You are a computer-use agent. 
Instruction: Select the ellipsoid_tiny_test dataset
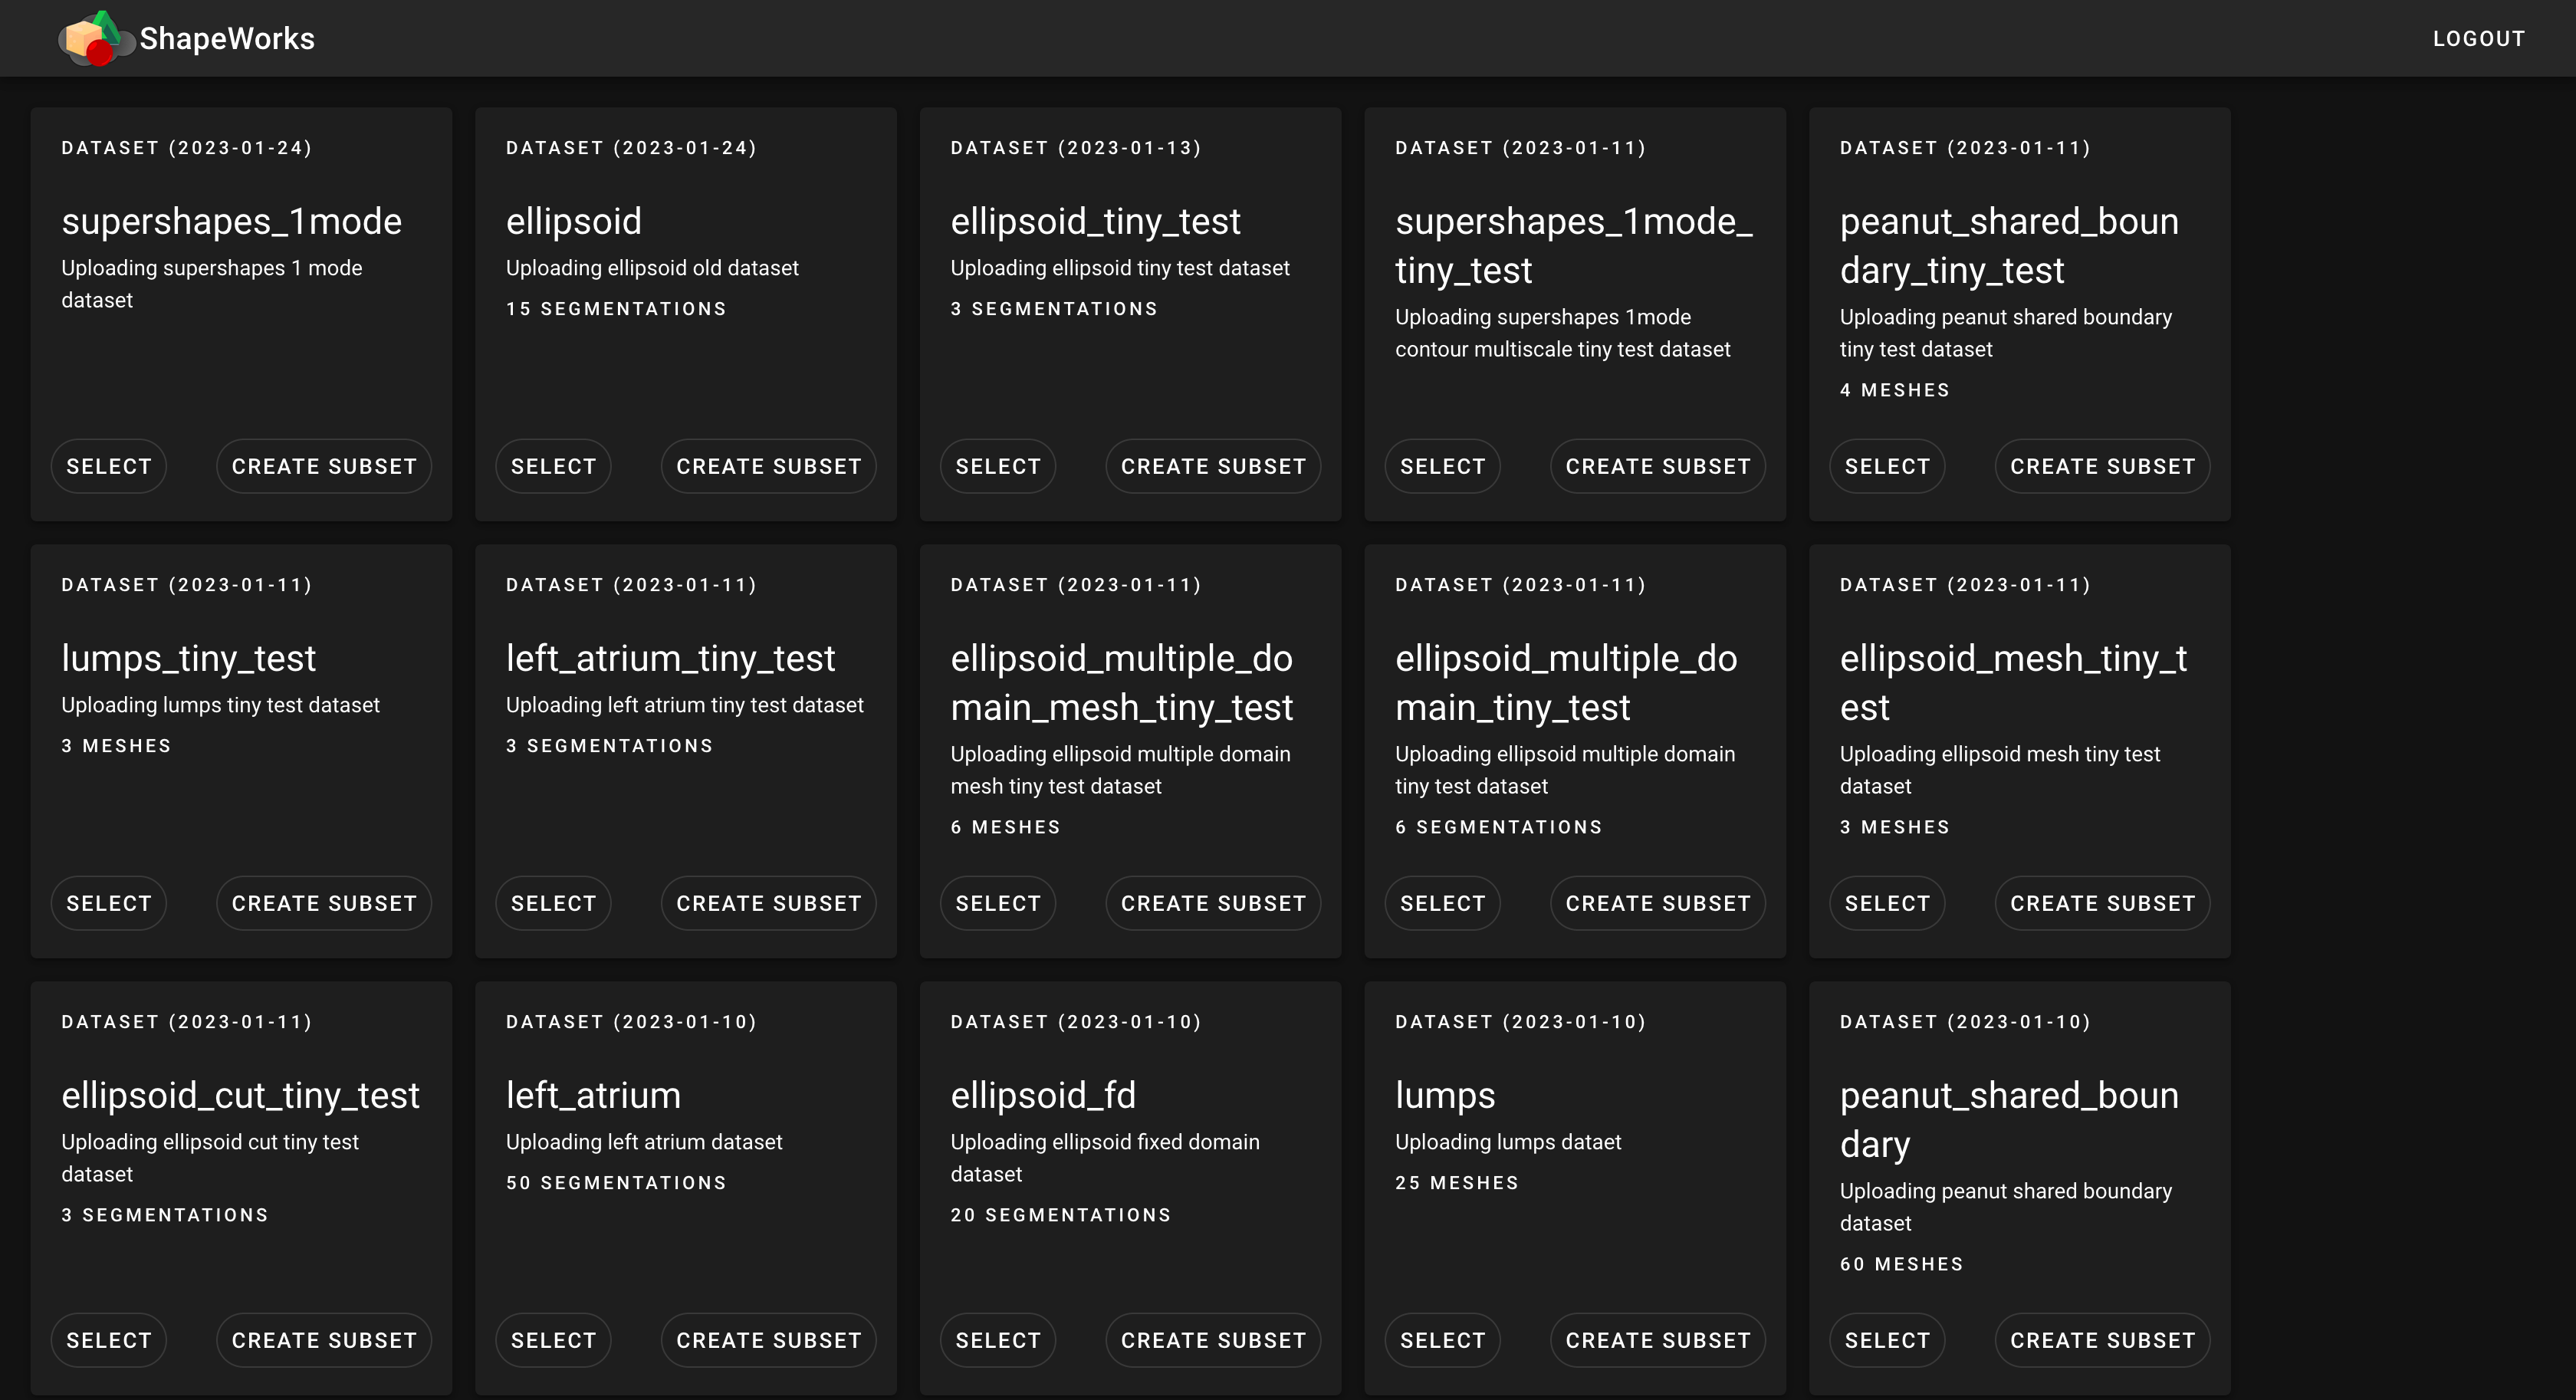point(997,465)
